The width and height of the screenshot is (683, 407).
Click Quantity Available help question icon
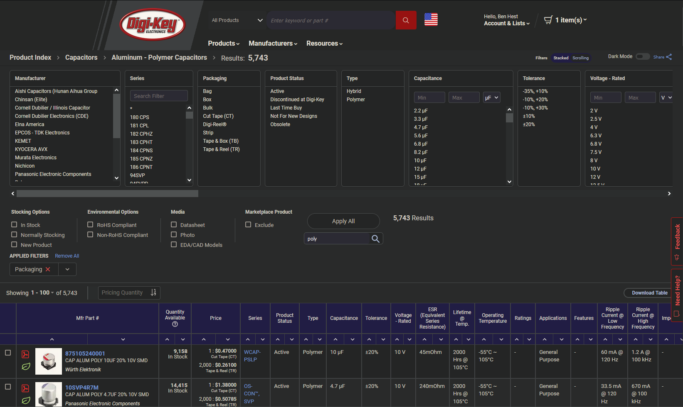tap(175, 324)
